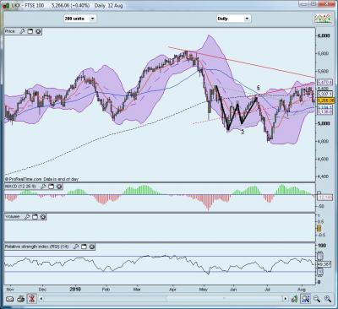The width and height of the screenshot is (338, 309).
Task: Open Volume panel settings wrench
Action: (x=27, y=217)
